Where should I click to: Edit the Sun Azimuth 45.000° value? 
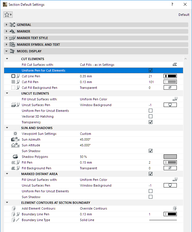tap(85, 139)
